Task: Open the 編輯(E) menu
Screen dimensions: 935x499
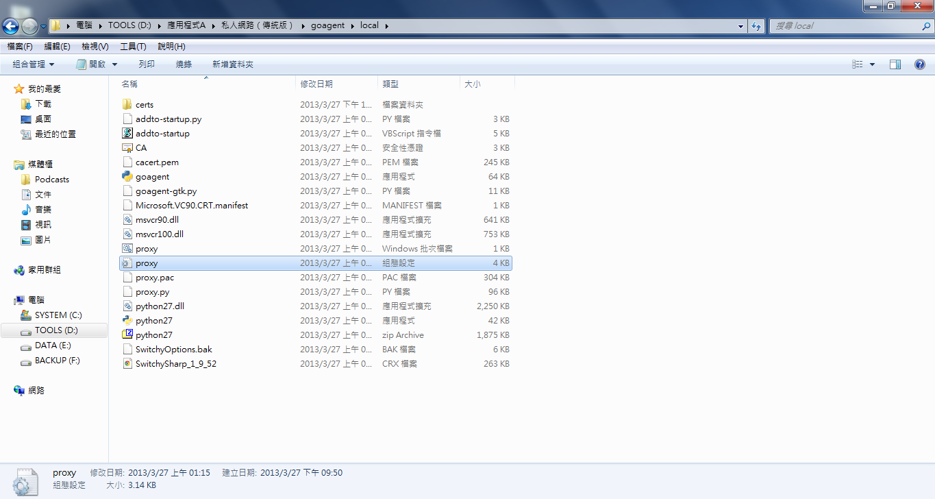Action: pyautogui.click(x=57, y=47)
